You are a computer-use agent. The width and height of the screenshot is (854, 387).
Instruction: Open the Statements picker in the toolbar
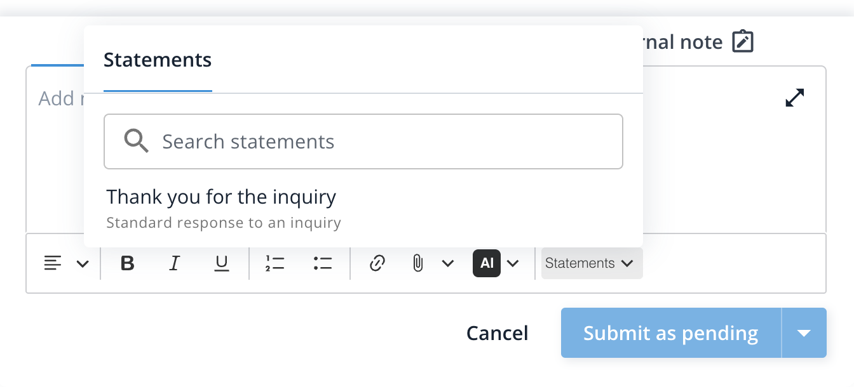[590, 263]
